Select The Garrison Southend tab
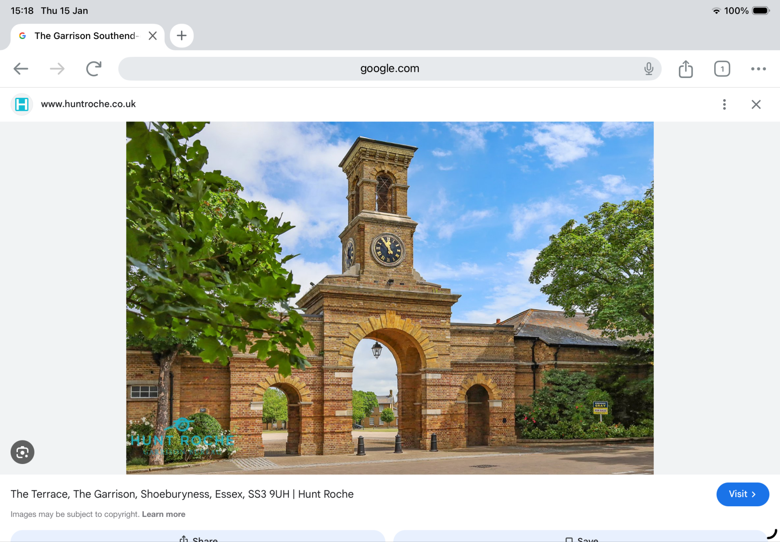This screenshot has width=780, height=542. point(85,36)
